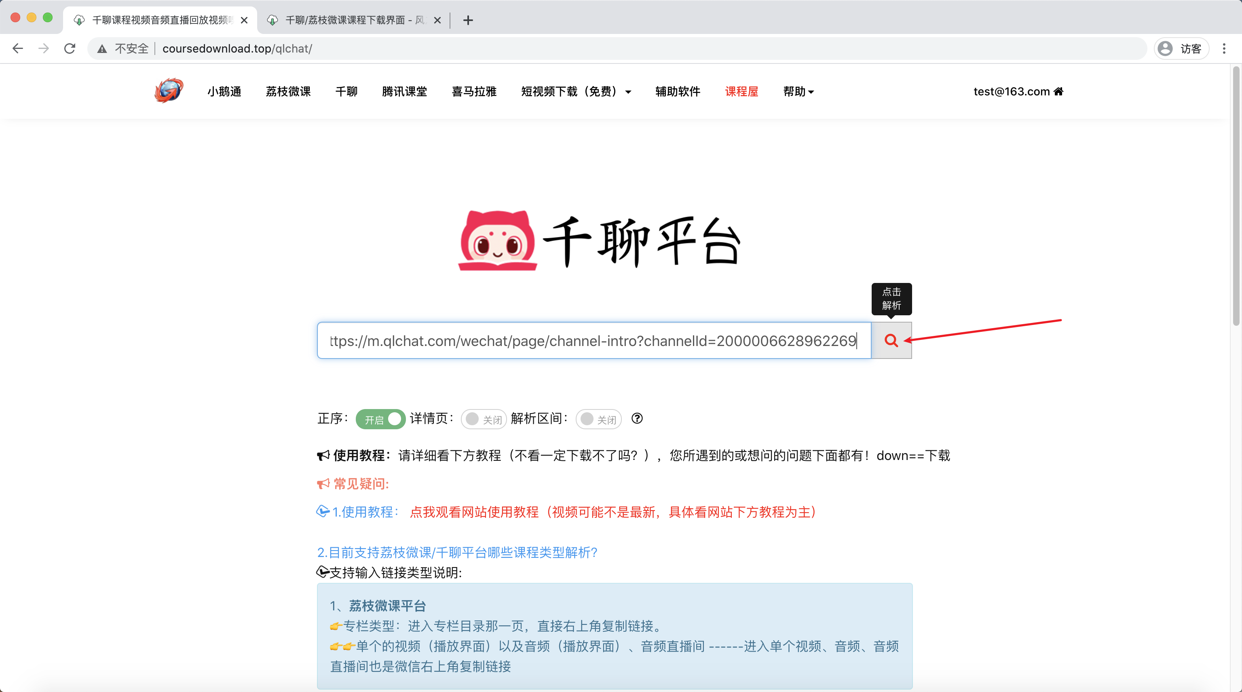Click the megaphone icon next to 使用教程
Image resolution: width=1242 pixels, height=692 pixels.
point(323,456)
